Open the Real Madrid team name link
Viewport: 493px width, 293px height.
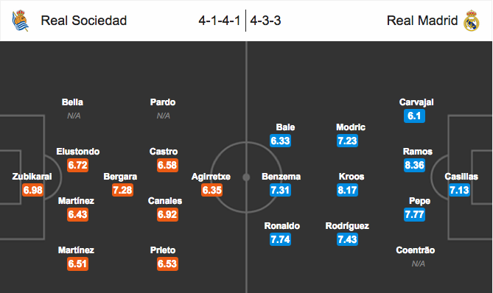(x=422, y=21)
